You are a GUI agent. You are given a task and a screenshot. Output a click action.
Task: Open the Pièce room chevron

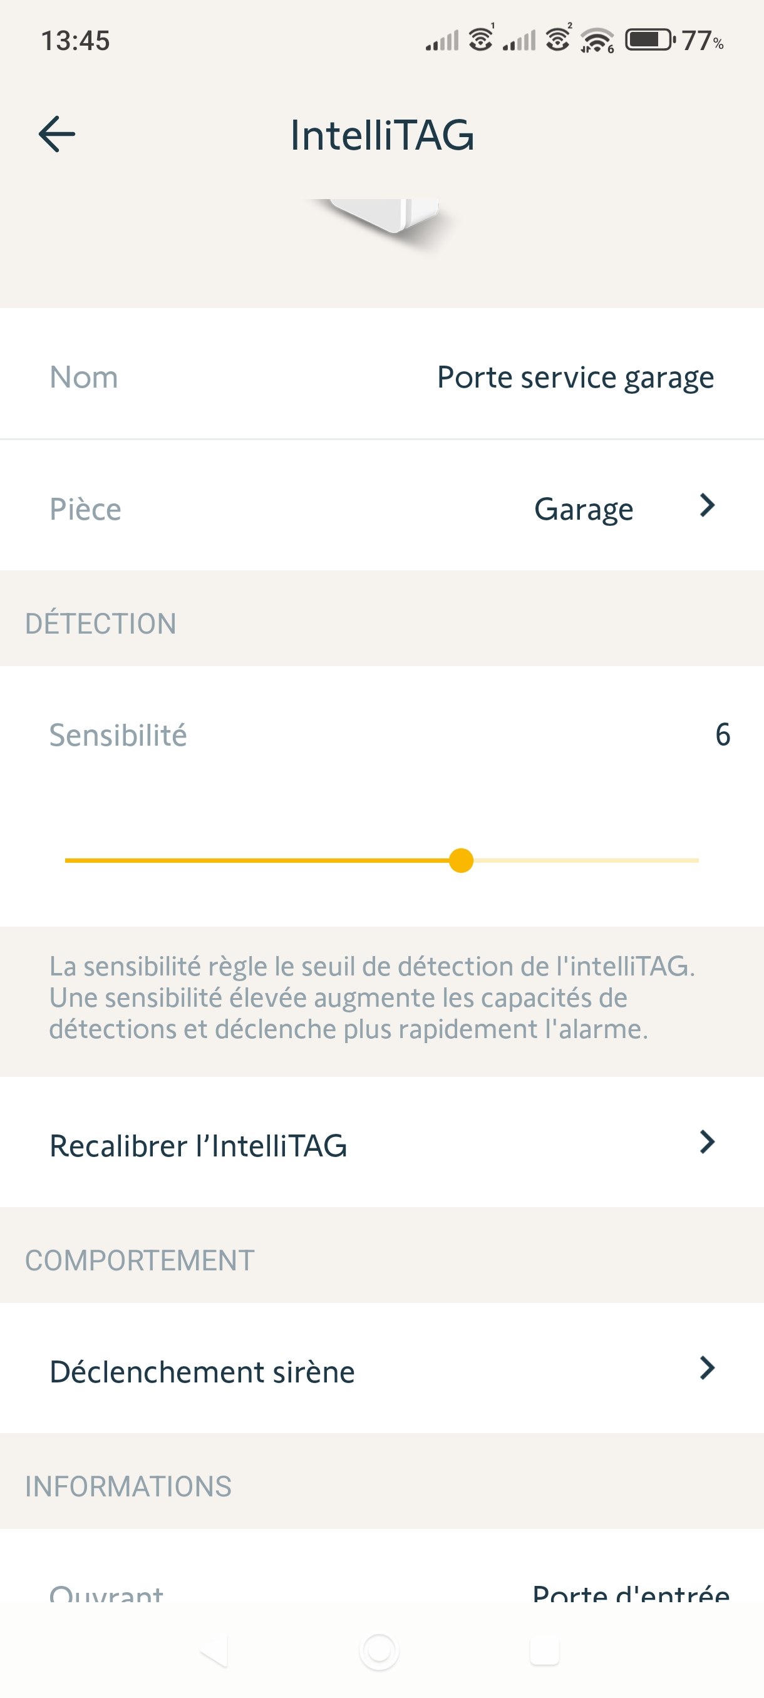click(706, 507)
